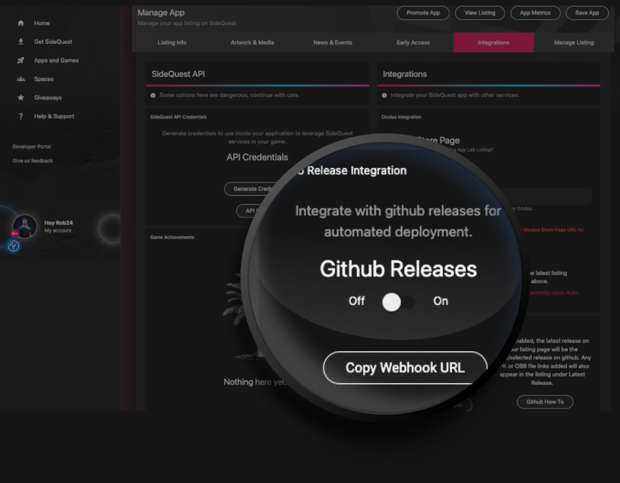The height and width of the screenshot is (483, 620).
Task: Click the Manage App page title
Action: point(161,12)
